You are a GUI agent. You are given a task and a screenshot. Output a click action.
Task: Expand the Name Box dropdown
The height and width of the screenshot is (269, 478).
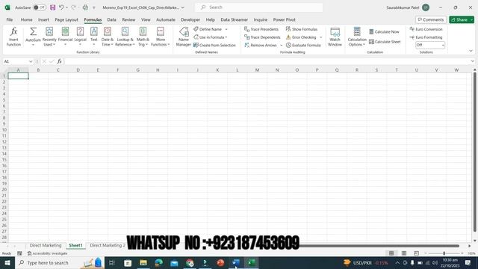tap(31, 61)
